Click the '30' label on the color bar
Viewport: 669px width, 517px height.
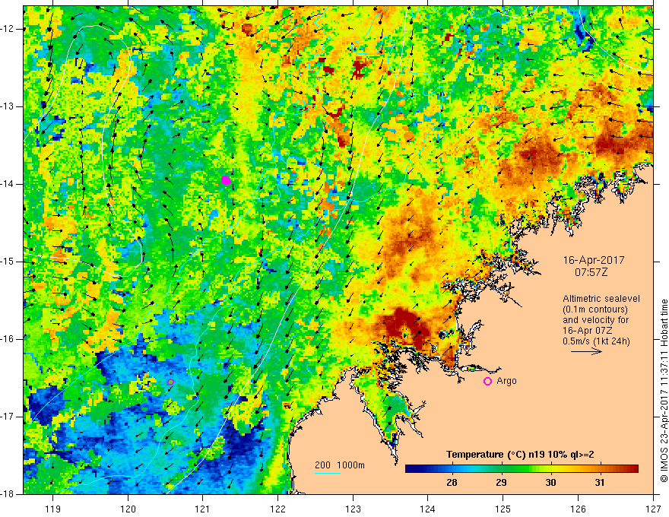point(550,483)
